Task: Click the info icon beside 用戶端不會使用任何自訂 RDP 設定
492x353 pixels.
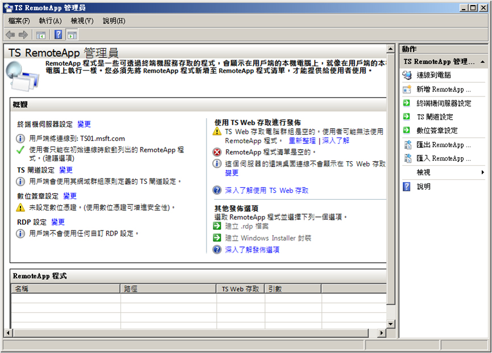Action: pyautogui.click(x=20, y=234)
